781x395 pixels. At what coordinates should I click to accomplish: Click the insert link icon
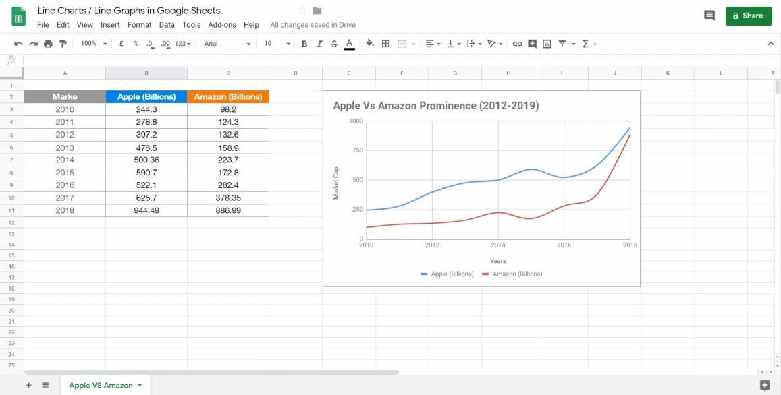click(x=518, y=44)
